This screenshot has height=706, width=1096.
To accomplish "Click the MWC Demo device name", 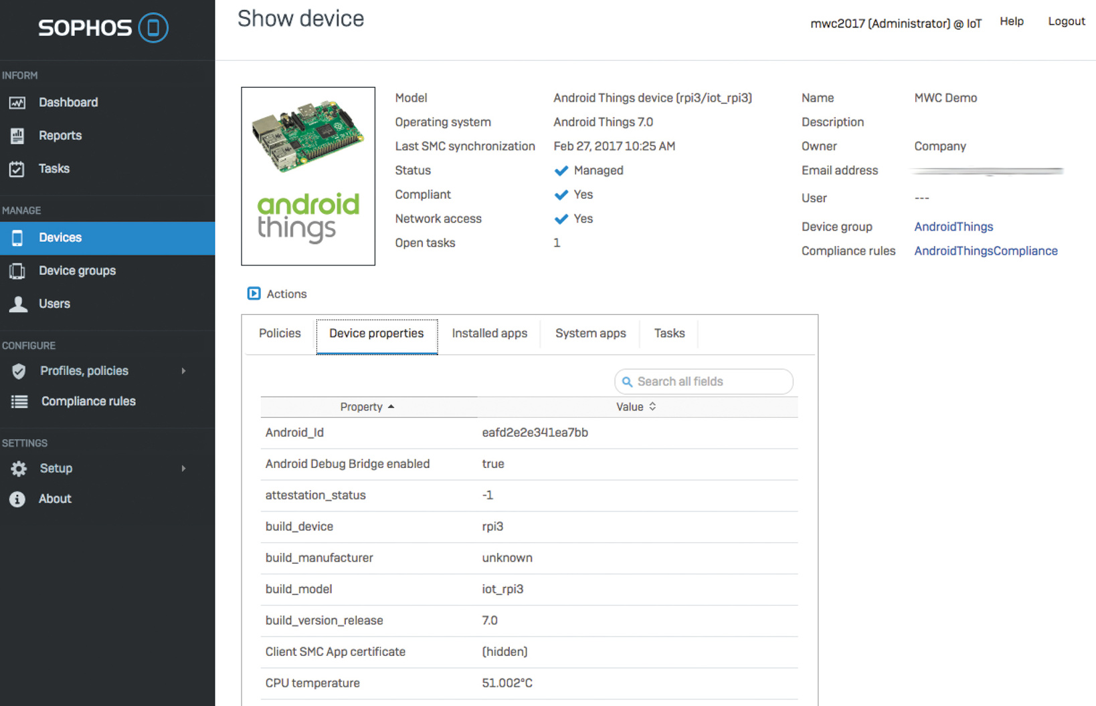I will pos(945,98).
